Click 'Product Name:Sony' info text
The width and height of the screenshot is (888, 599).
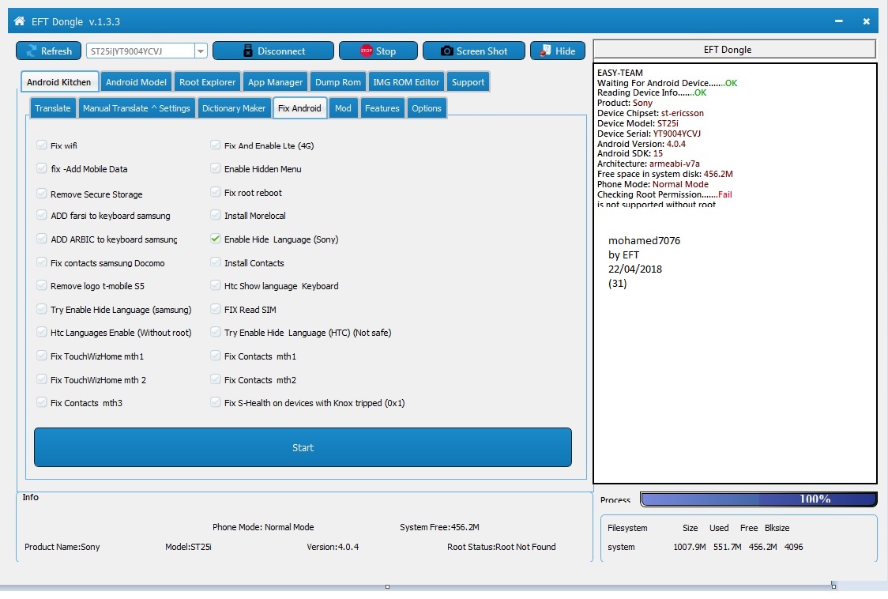(x=62, y=547)
